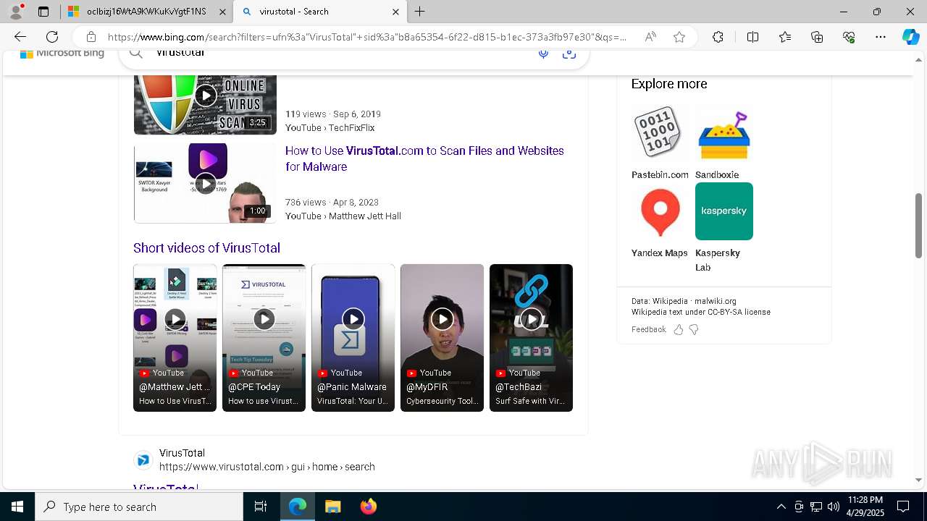Open the Windows Start menu
The width and height of the screenshot is (927, 521).
pos(17,507)
